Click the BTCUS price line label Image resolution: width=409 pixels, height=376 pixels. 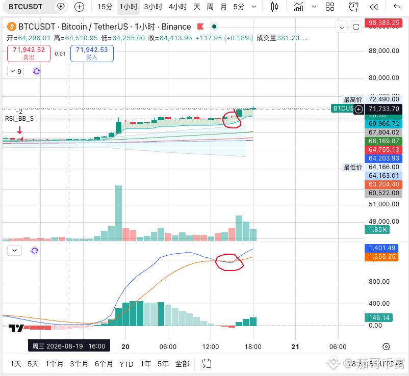(343, 109)
